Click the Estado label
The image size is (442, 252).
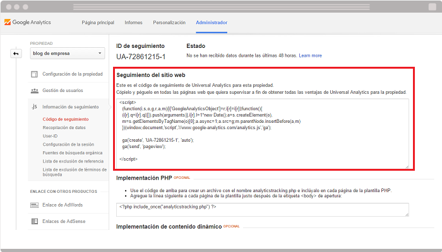tap(196, 46)
